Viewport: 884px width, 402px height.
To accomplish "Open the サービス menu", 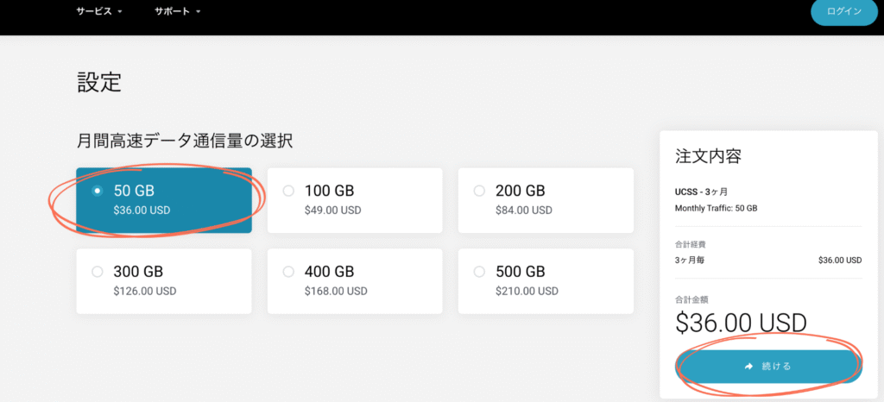I will tap(99, 11).
